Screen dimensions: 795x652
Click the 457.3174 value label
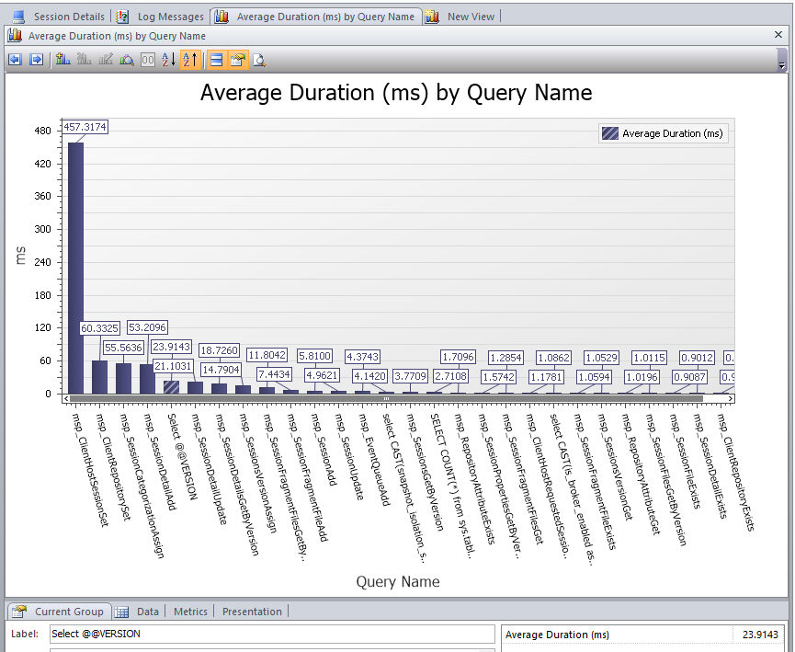85,127
